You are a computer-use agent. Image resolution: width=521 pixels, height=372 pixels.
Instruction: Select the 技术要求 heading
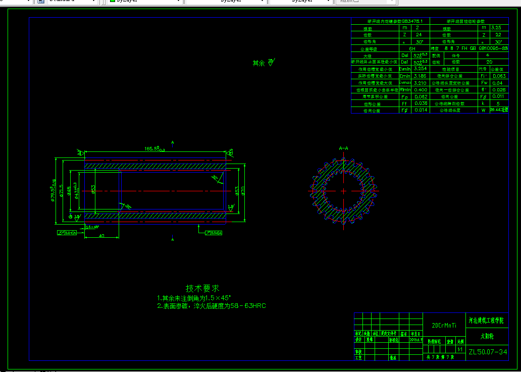pos(202,288)
